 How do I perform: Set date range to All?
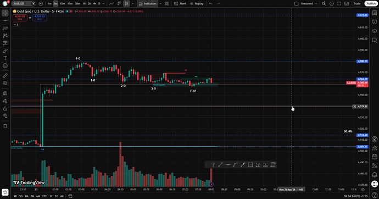coord(62,196)
